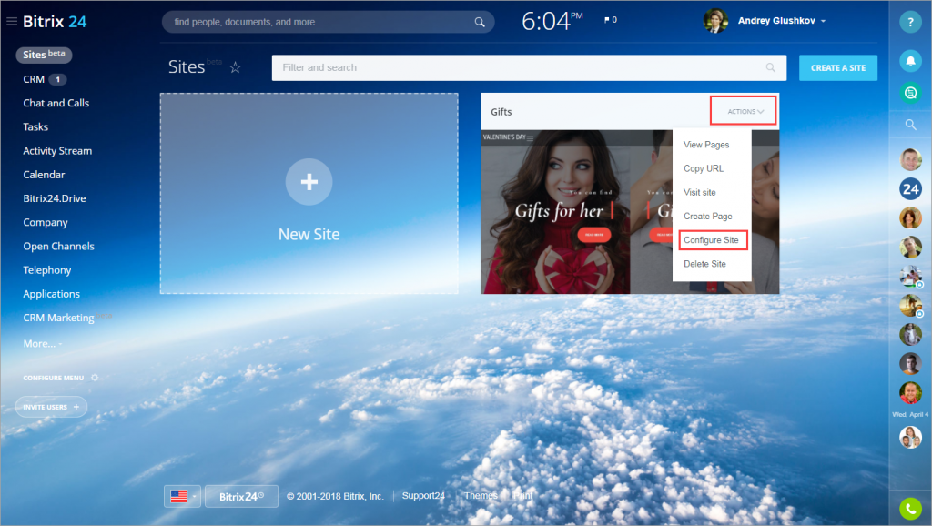Open Bitrix24.Drive
The height and width of the screenshot is (526, 932).
pyautogui.click(x=54, y=198)
